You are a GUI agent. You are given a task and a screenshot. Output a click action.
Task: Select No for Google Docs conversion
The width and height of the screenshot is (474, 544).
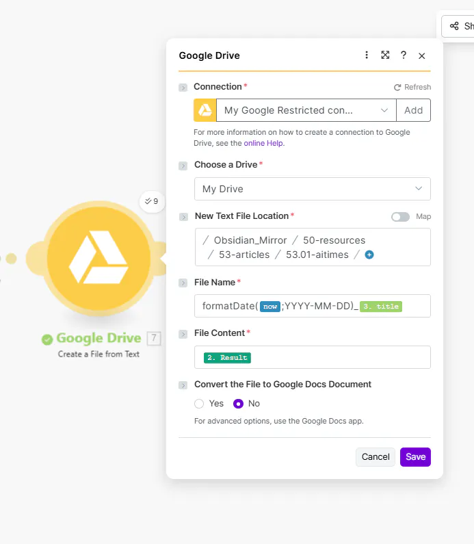(x=238, y=404)
